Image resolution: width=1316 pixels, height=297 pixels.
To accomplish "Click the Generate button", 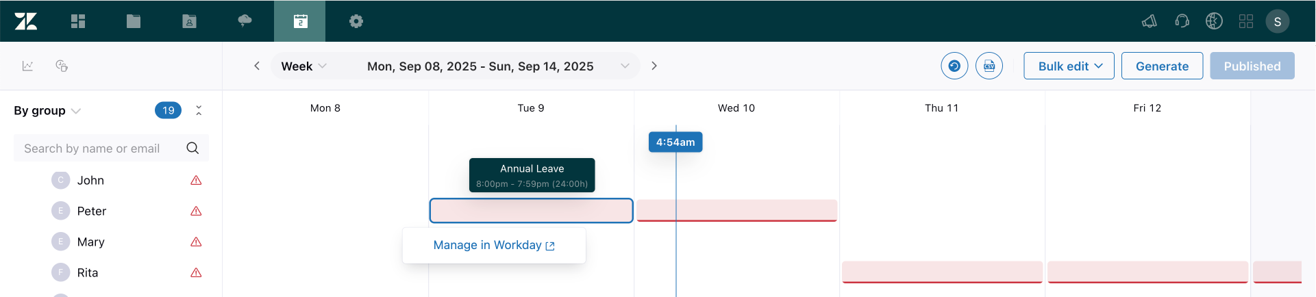I will [1162, 66].
